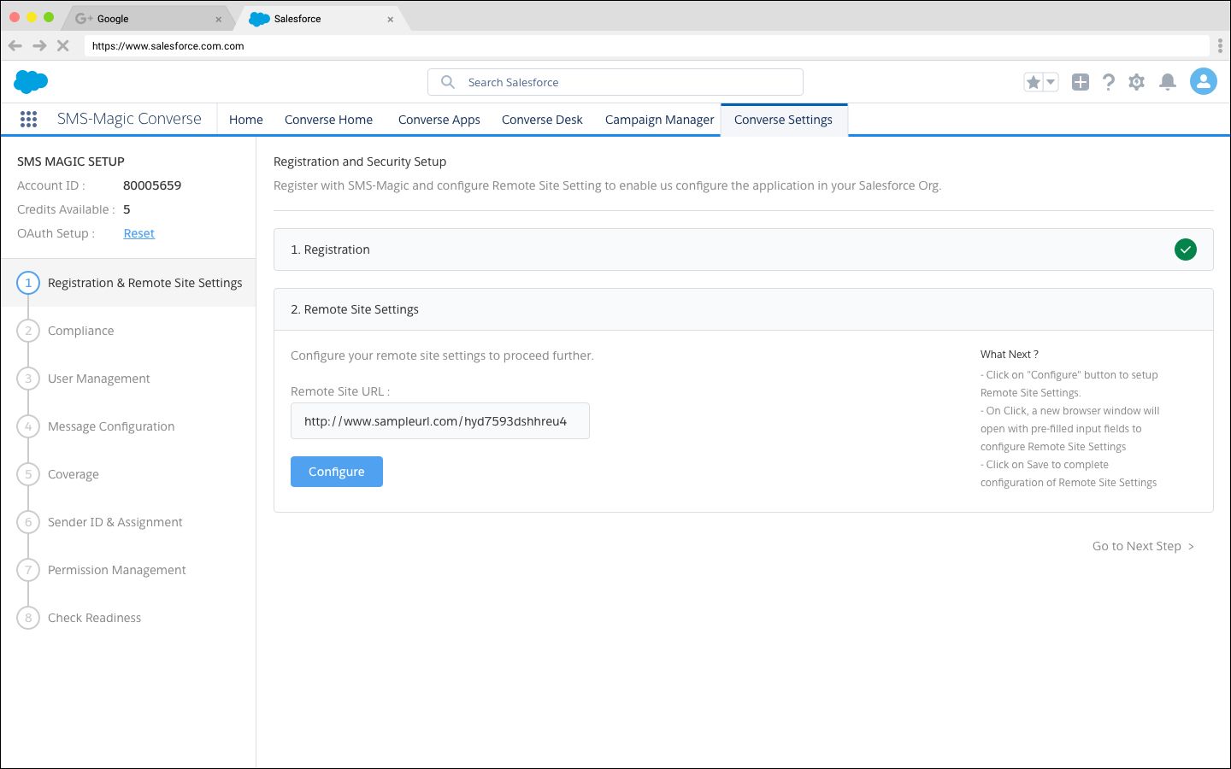This screenshot has height=769, width=1231.
Task: Click the green Registration checkmark icon
Action: 1186,249
